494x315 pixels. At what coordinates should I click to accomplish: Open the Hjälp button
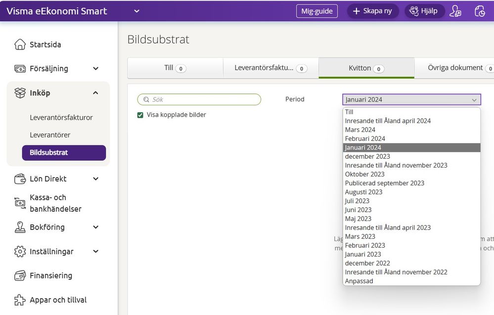tap(425, 11)
